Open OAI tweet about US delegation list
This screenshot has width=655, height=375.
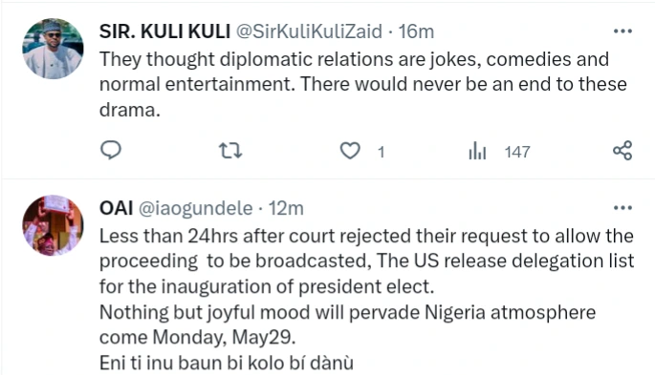tap(367, 300)
